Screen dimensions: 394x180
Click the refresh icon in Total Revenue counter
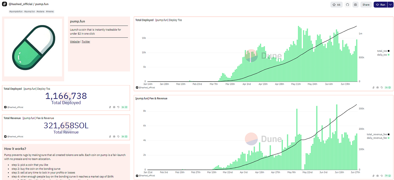click(118, 137)
